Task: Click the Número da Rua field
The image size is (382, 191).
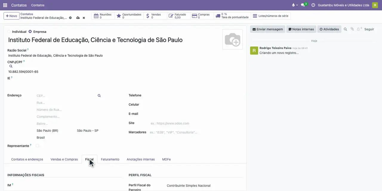Action: pyautogui.click(x=69, y=110)
